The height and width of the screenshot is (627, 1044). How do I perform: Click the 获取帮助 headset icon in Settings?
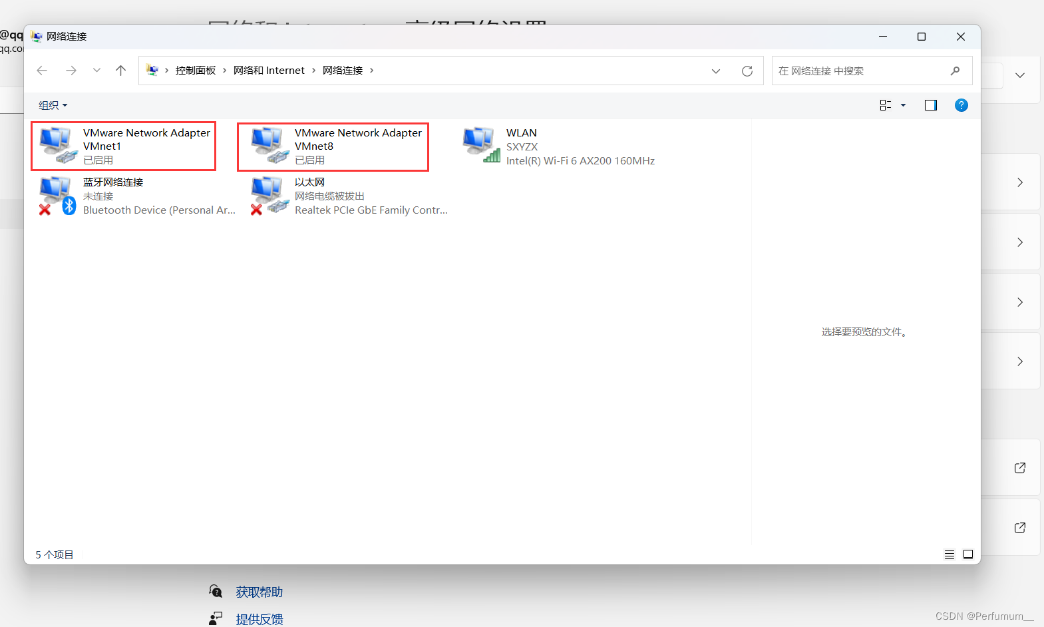click(x=216, y=591)
